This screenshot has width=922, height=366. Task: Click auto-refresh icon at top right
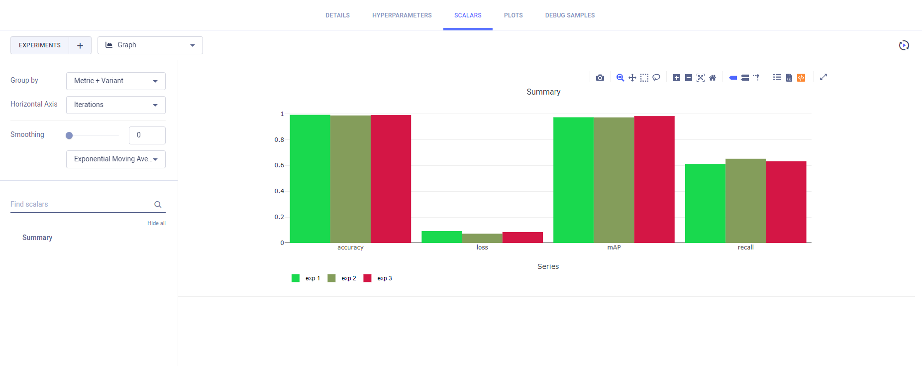[904, 45]
